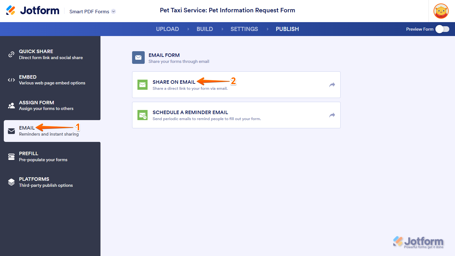
Task: Toggle the Preview Form switch
Action: click(x=442, y=29)
